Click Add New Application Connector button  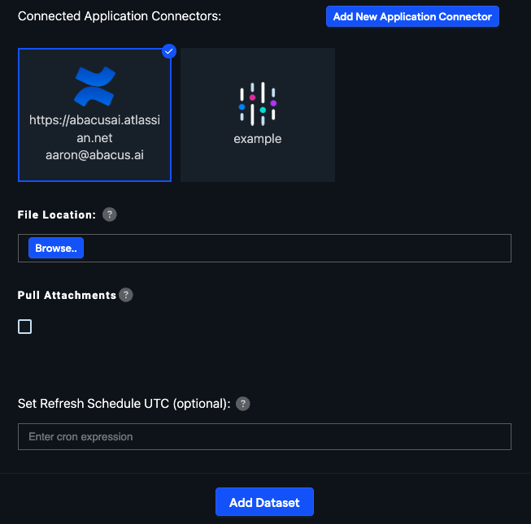tap(412, 16)
